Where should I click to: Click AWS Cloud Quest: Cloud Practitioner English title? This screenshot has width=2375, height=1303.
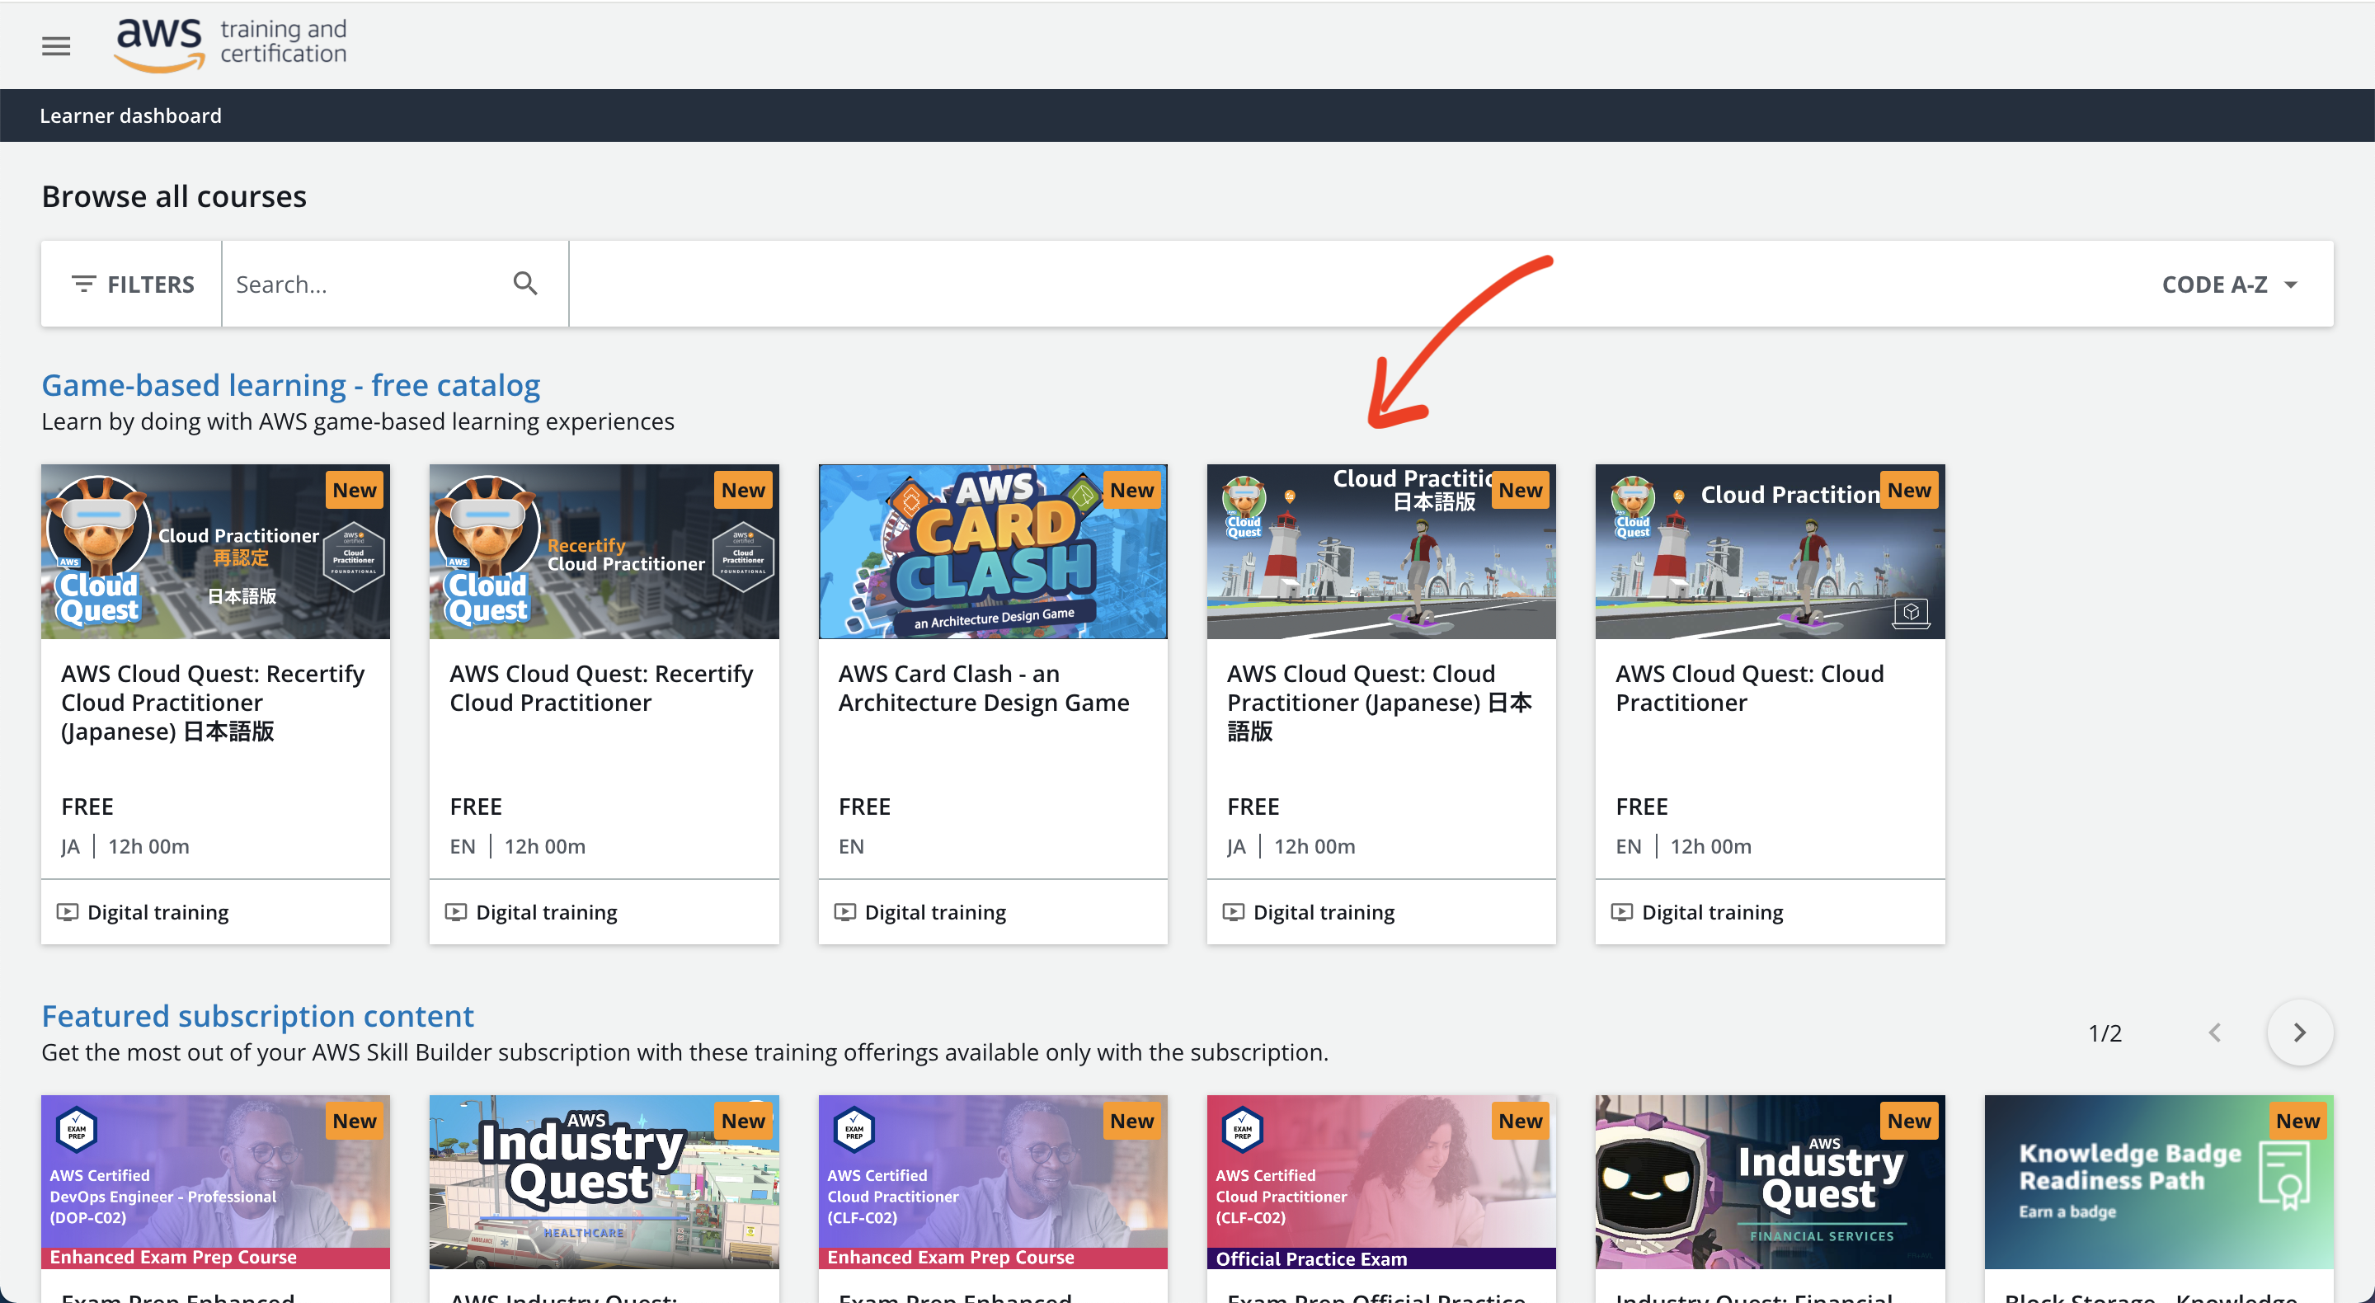(1749, 688)
